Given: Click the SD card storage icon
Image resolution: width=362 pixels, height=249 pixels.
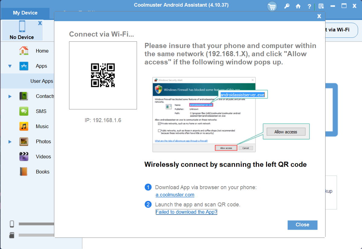Looking at the screenshot, I should [x=12, y=235].
